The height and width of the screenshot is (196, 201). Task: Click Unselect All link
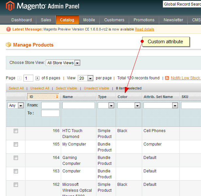[x=40, y=88]
